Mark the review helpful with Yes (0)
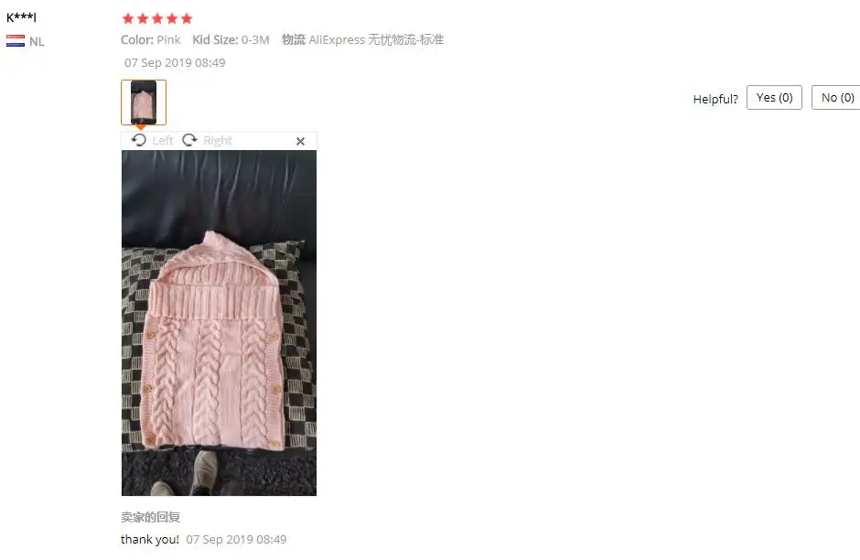The height and width of the screenshot is (560, 860). click(774, 98)
